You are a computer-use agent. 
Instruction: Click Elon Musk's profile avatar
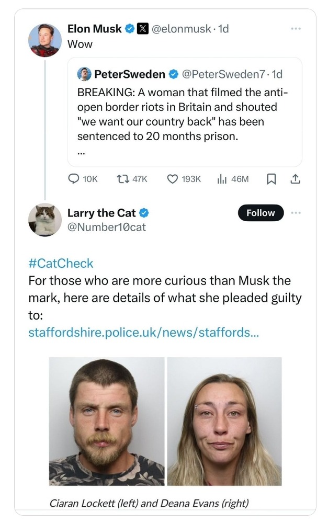click(x=45, y=40)
